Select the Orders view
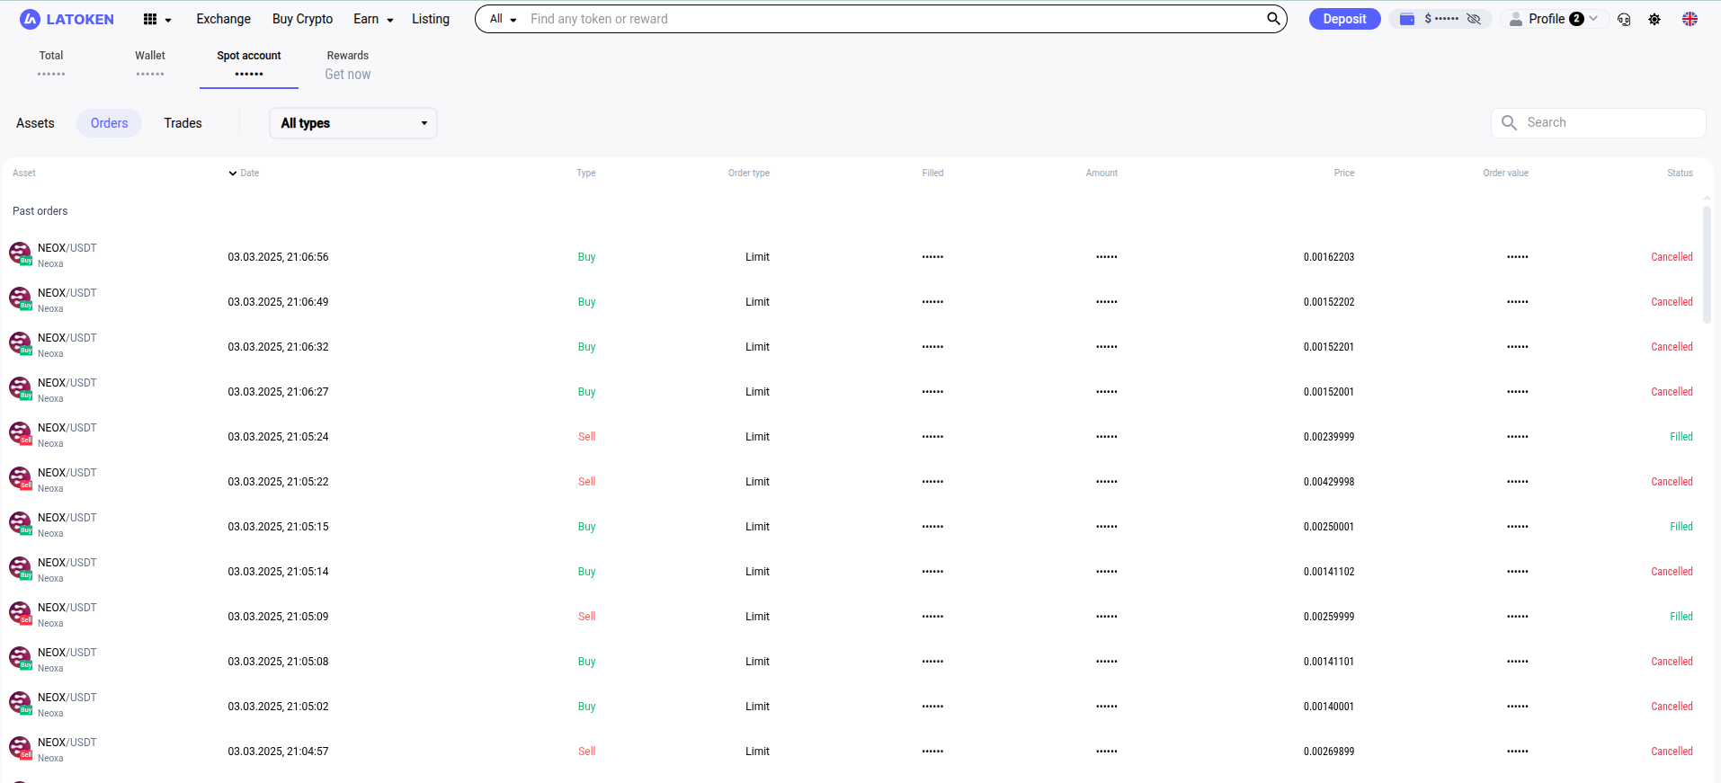Viewport: 1721px width, 783px height. click(x=109, y=123)
